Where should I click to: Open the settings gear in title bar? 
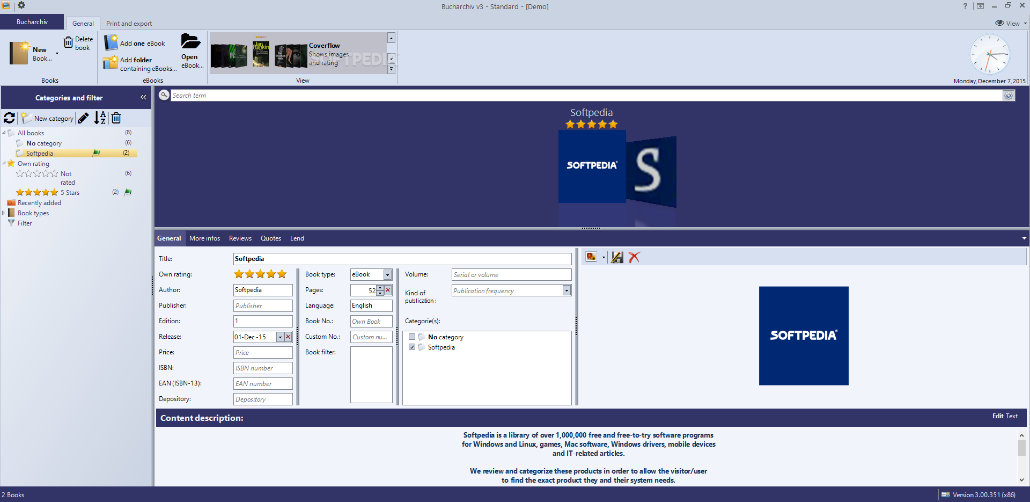point(21,5)
